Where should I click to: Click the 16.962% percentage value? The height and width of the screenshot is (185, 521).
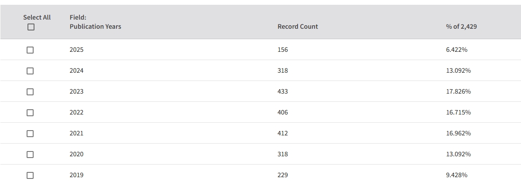point(458,133)
